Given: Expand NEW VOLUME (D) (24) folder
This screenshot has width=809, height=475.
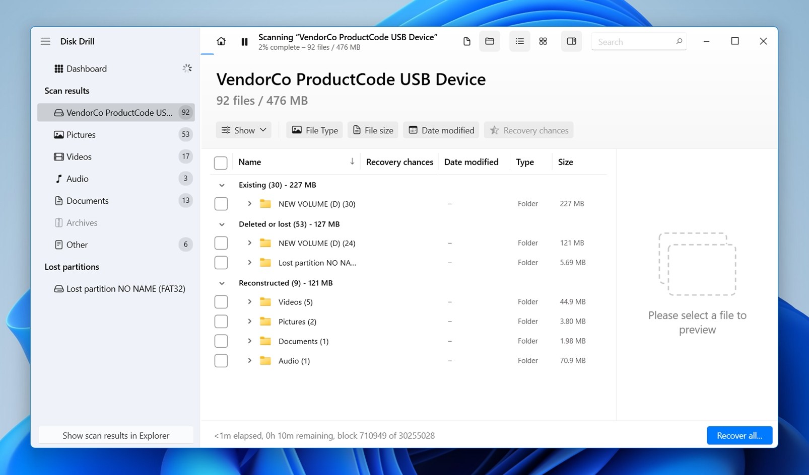Looking at the screenshot, I should tap(249, 243).
